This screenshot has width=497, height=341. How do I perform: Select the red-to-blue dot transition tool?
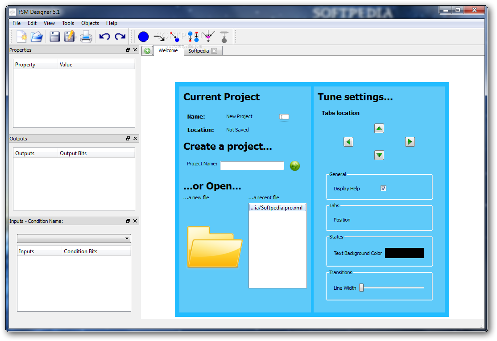(174, 37)
